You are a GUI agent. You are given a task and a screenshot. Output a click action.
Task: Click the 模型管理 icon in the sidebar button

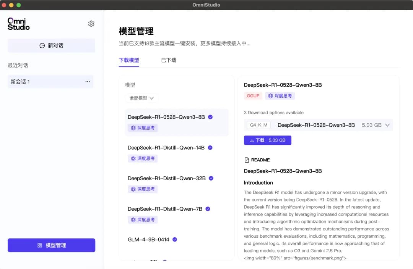pos(40,245)
